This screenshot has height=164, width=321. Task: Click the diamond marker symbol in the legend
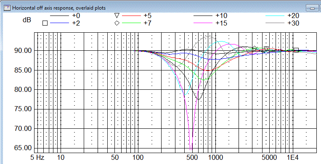coord(117,23)
